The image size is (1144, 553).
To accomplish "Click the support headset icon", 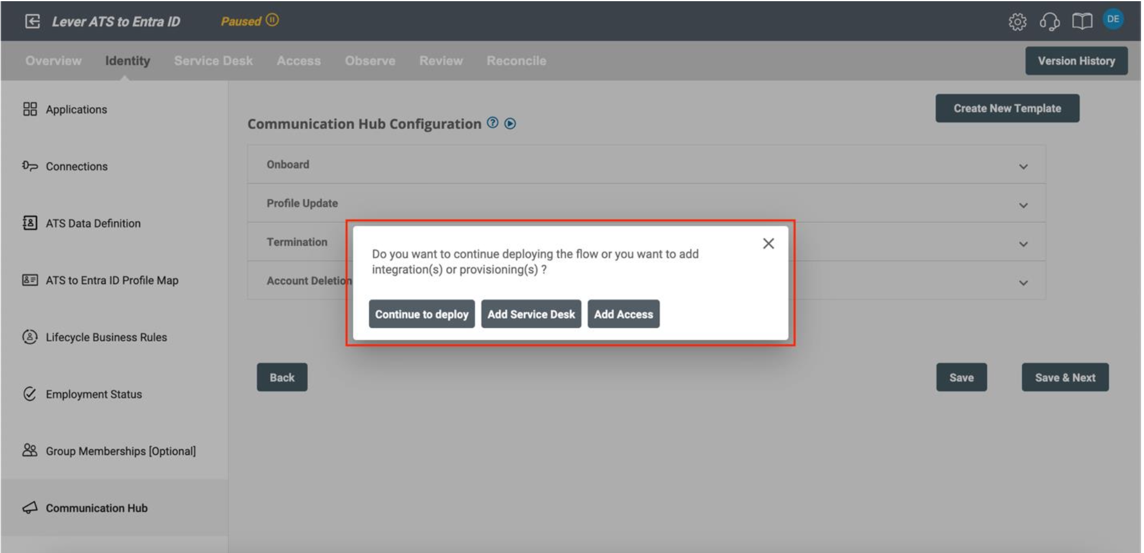I will [x=1049, y=22].
